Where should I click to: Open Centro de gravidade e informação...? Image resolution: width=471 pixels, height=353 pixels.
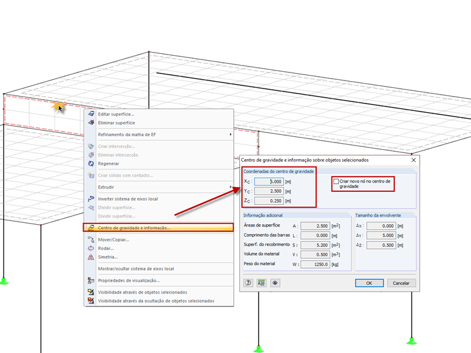(x=159, y=227)
